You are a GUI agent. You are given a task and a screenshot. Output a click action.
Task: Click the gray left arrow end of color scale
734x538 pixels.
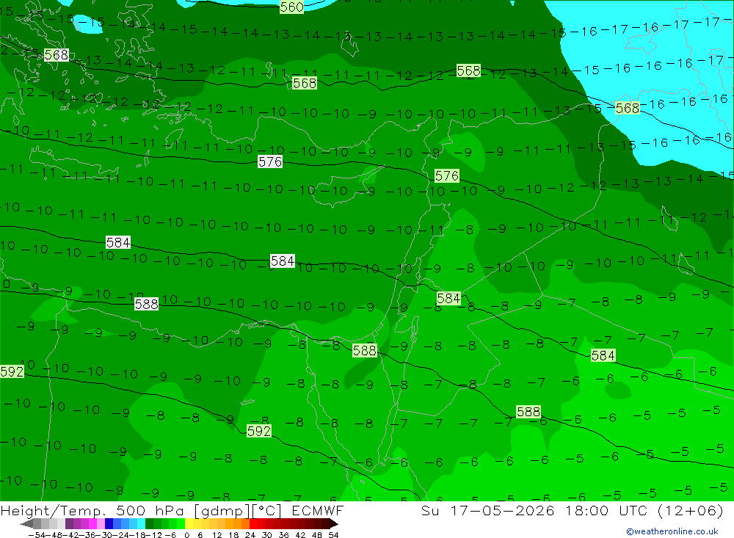point(26,524)
